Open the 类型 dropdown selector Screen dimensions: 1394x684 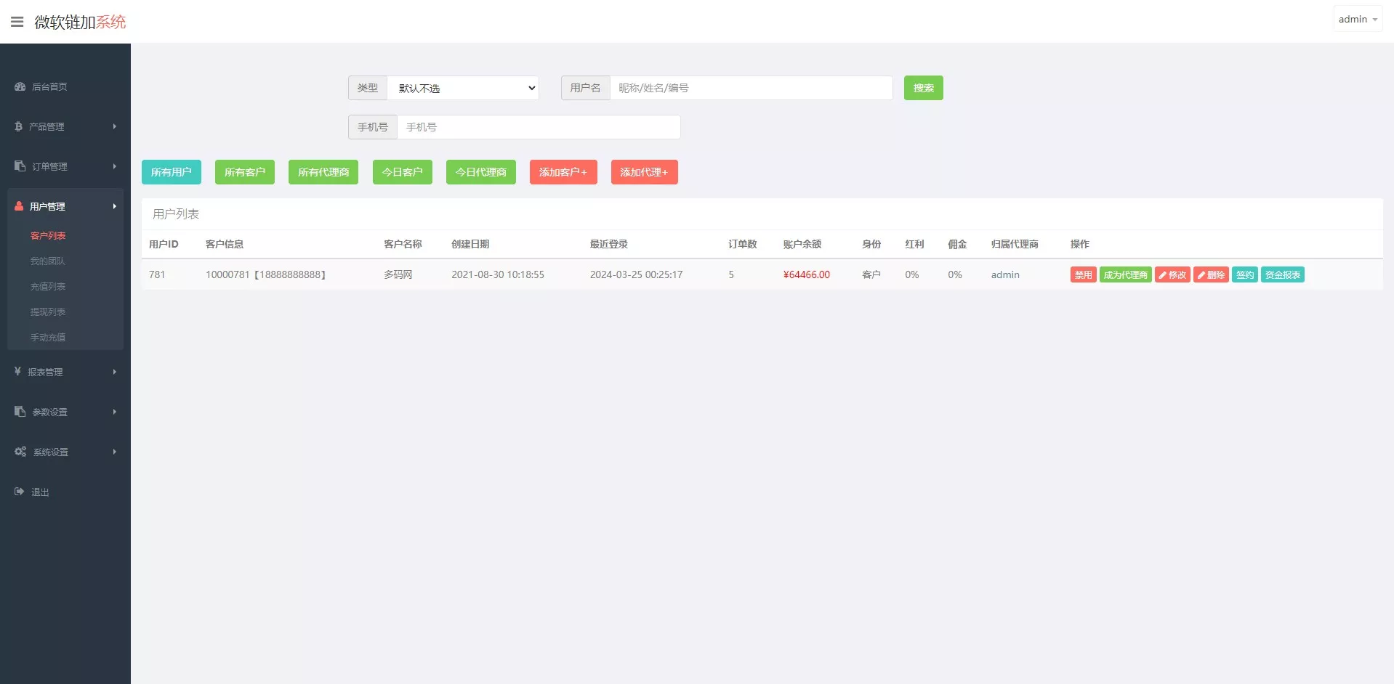tap(463, 88)
